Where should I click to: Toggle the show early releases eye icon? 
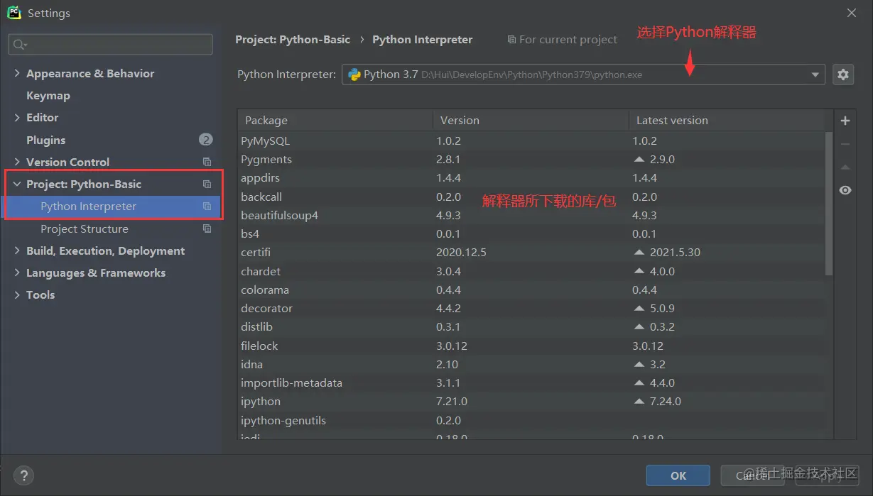pyautogui.click(x=845, y=190)
